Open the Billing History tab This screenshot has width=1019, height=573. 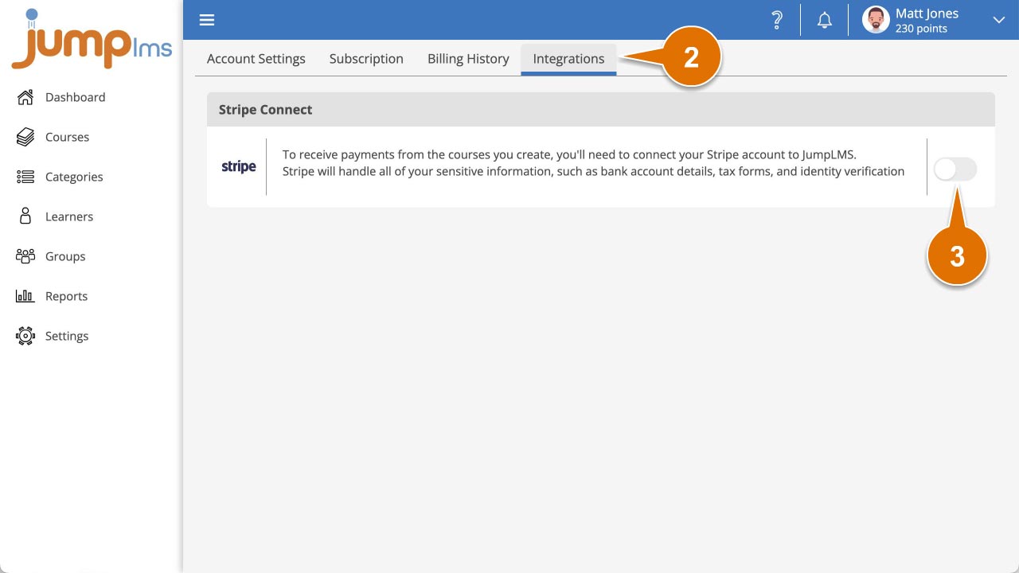(x=467, y=58)
